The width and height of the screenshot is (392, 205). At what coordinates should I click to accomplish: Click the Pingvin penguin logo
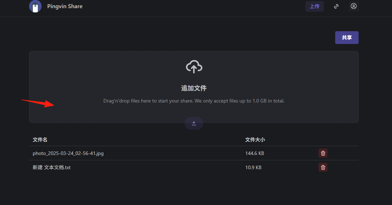[x=35, y=6]
